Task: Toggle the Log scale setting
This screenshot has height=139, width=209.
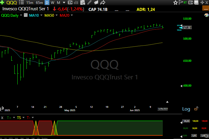Action: point(186,109)
